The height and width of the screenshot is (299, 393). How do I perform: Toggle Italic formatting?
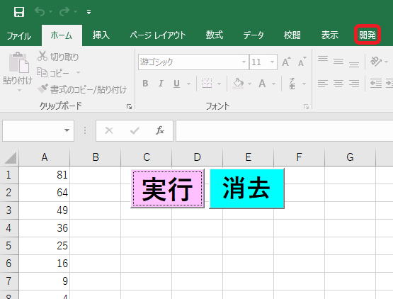[x=161, y=84]
